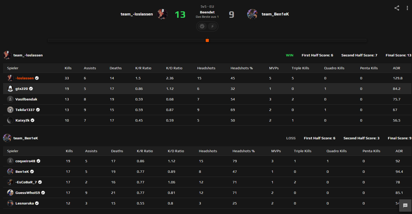Viewport: 412px width, 214px height.
Task: Sort first table by K/D Ratio column
Action: coord(174,68)
